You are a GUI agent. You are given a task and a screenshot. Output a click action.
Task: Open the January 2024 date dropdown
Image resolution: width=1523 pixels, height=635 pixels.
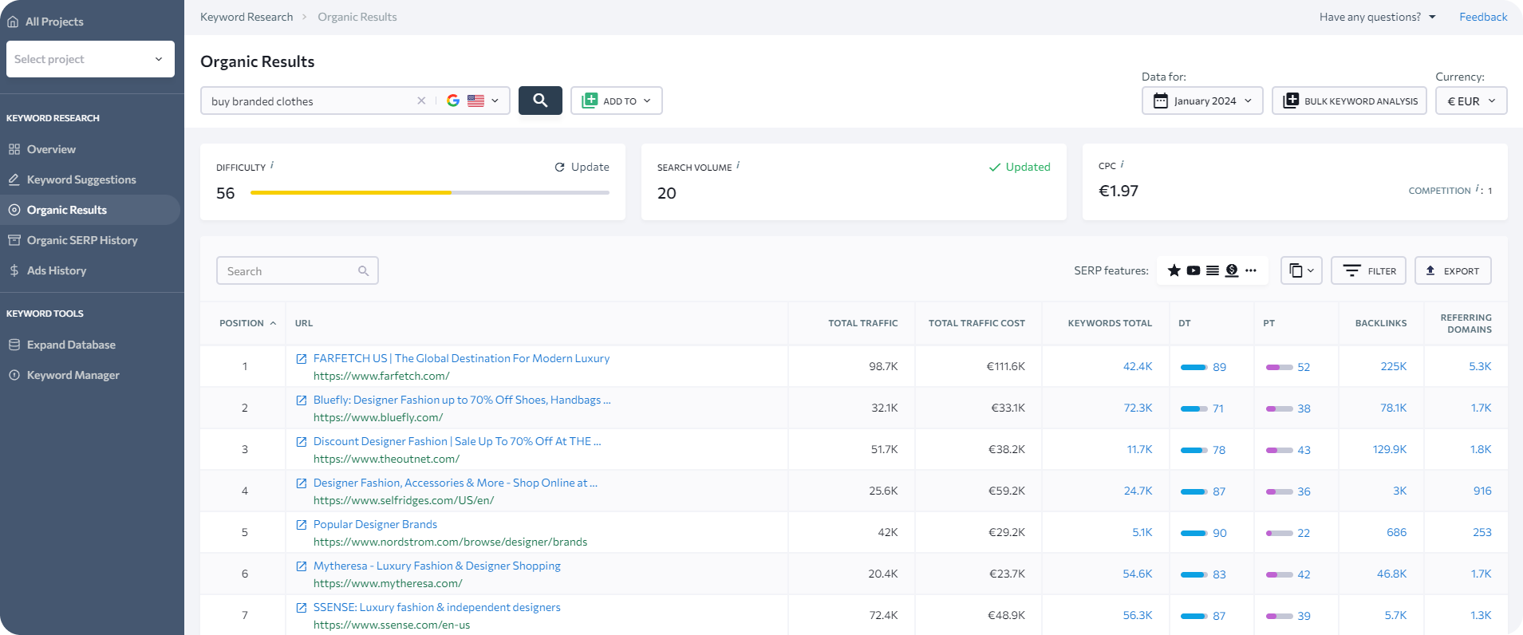[x=1202, y=101]
